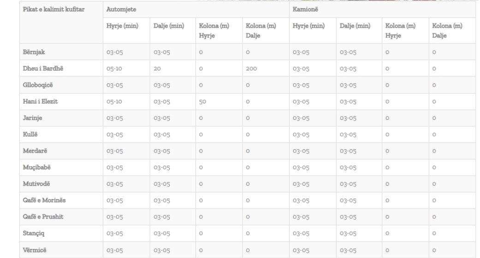This screenshot has height=258, width=480.
Task: Click the 20 exit time for Dheu i Bardhë
Action: click(x=157, y=69)
